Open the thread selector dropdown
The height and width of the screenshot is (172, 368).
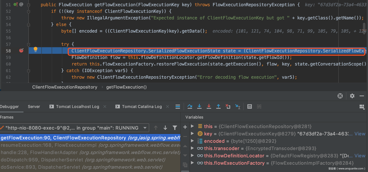pyautogui.click(x=145, y=128)
